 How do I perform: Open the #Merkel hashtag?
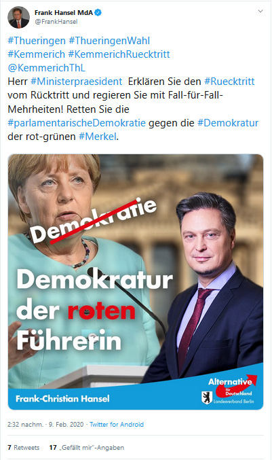[x=98, y=137]
